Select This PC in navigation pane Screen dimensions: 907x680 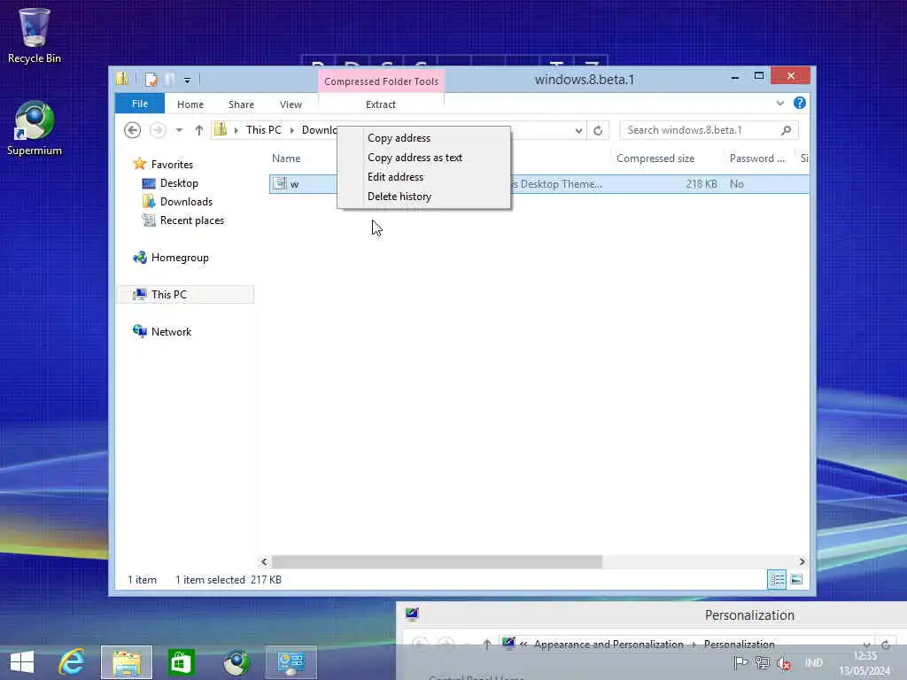(168, 294)
